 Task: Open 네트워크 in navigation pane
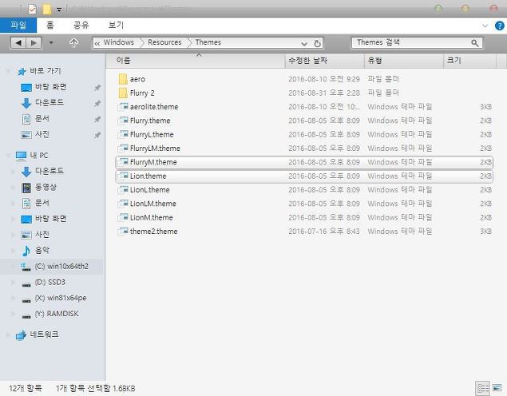point(44,335)
